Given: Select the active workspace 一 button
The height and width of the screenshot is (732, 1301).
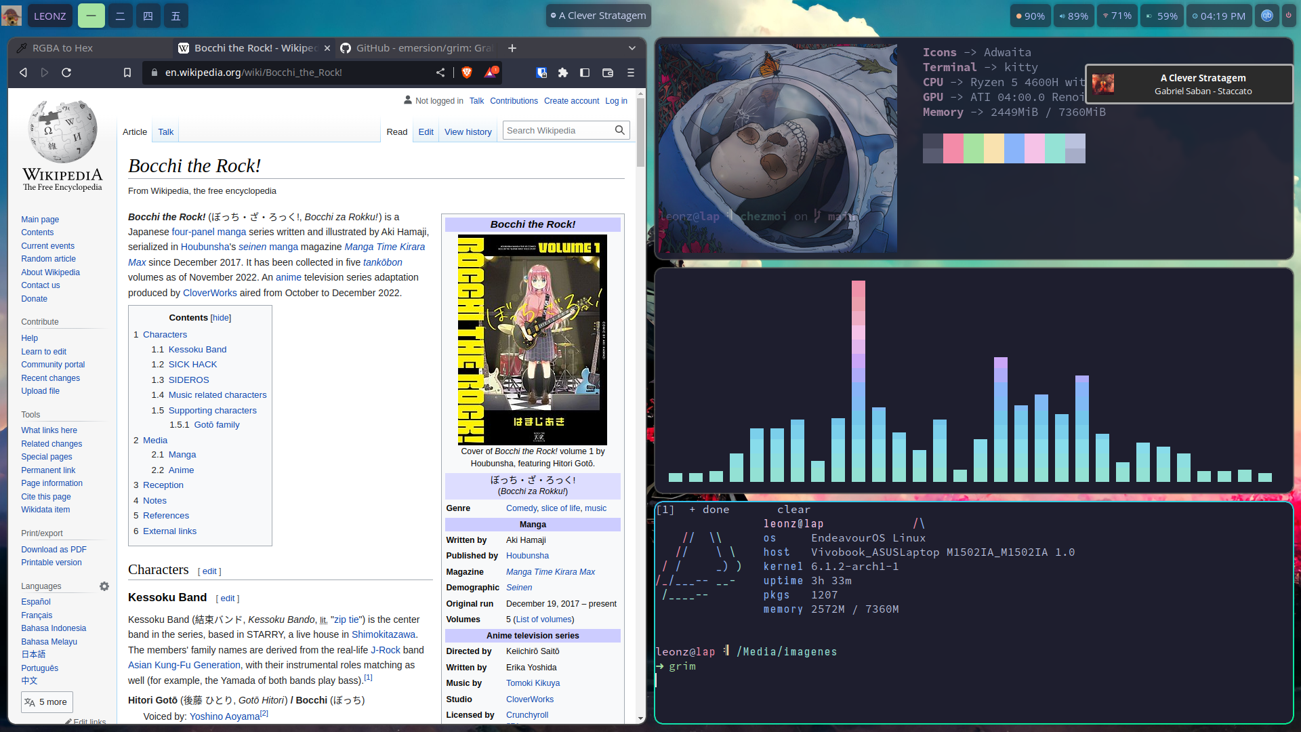Looking at the screenshot, I should (x=91, y=16).
